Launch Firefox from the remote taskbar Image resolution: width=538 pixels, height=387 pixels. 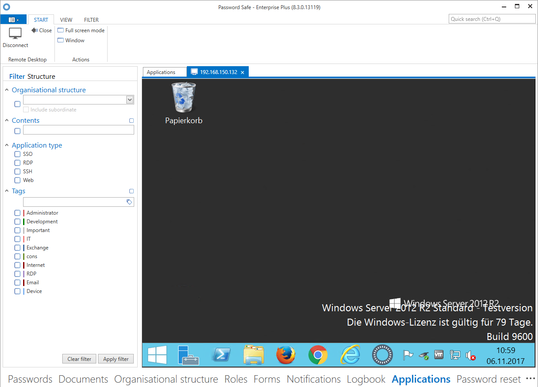click(x=286, y=355)
